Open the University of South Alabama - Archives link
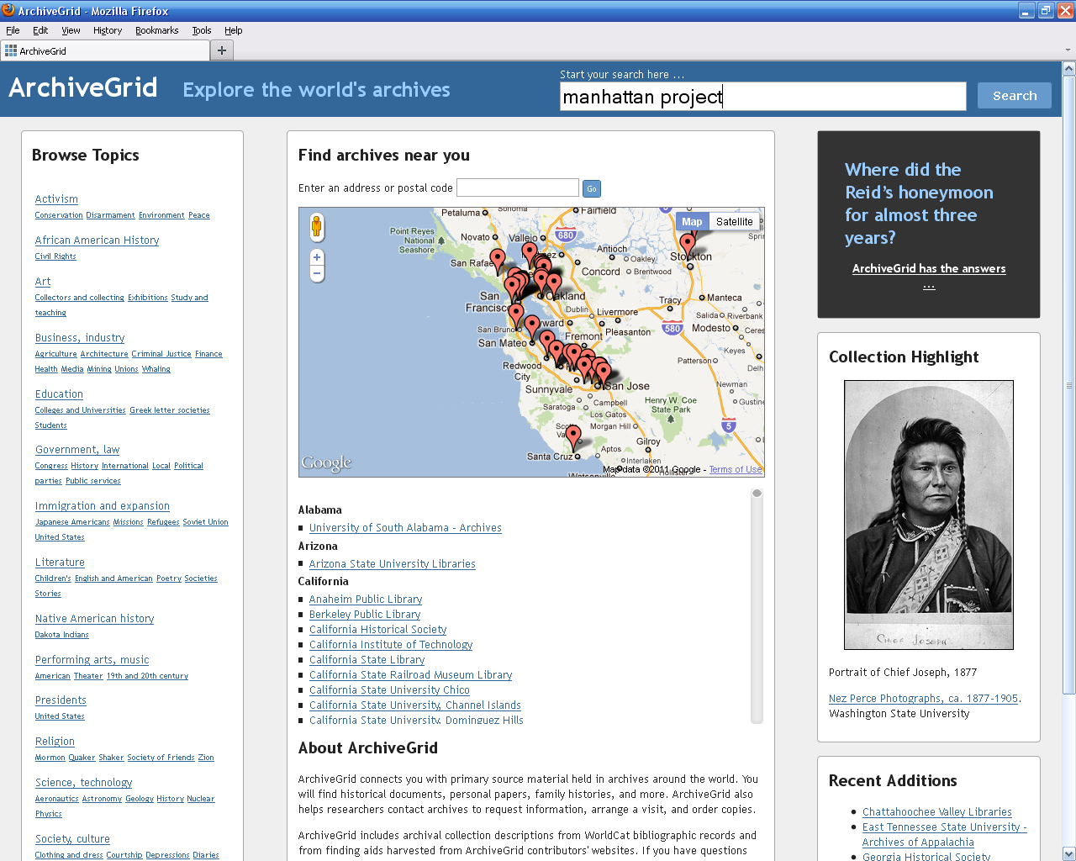This screenshot has width=1076, height=861. (x=405, y=528)
